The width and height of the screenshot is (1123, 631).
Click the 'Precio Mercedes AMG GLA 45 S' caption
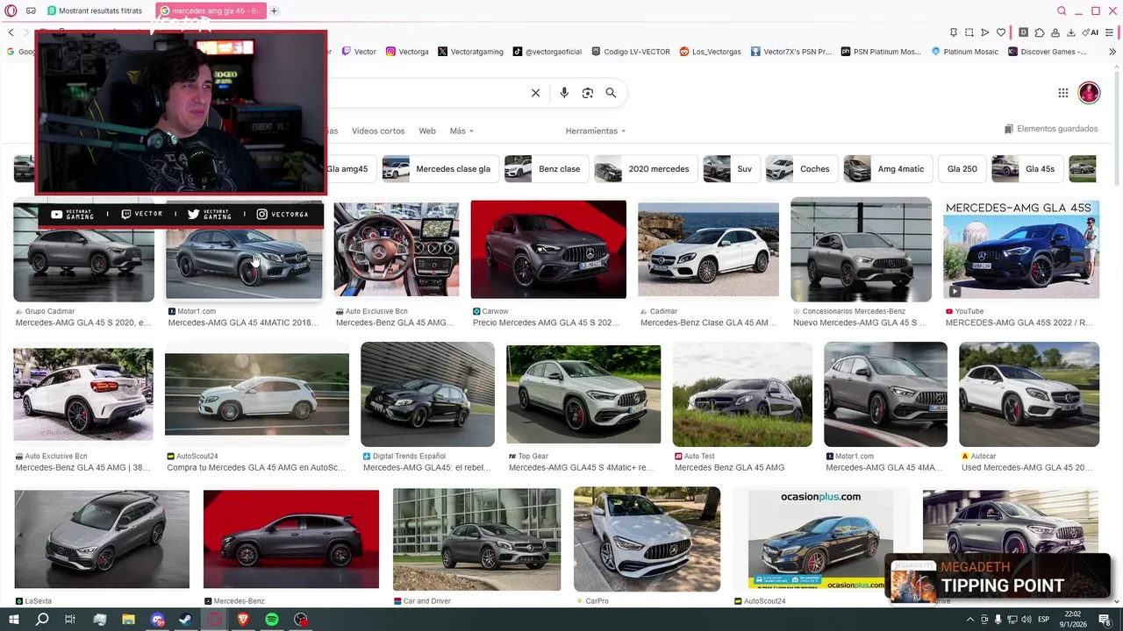tap(546, 323)
